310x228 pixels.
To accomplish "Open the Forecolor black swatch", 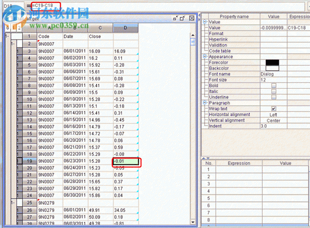I will coord(272,63).
